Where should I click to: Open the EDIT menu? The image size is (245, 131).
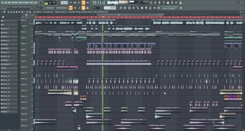click(x=6, y=3)
